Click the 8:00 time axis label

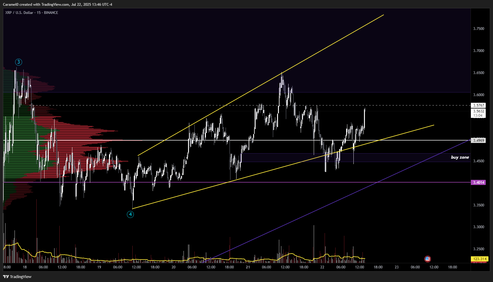click(7, 267)
